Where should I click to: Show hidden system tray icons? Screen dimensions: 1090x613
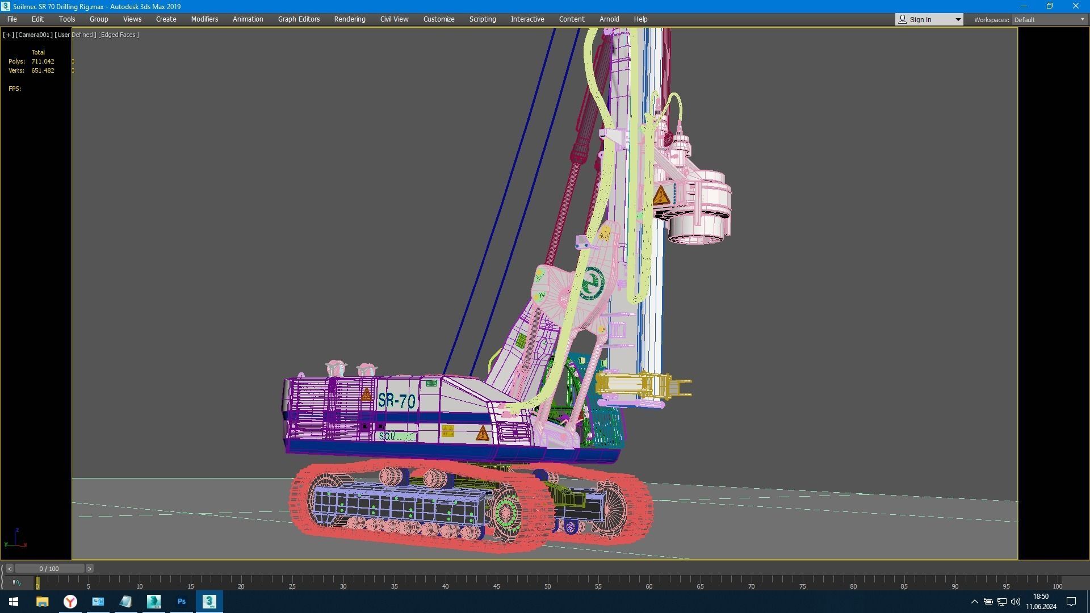point(974,602)
